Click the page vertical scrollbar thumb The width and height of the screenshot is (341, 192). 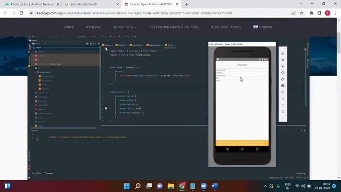pos(339,43)
